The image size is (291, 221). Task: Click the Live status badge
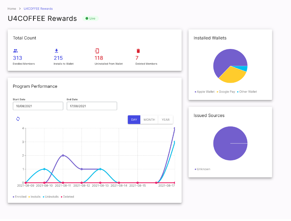coord(90,18)
